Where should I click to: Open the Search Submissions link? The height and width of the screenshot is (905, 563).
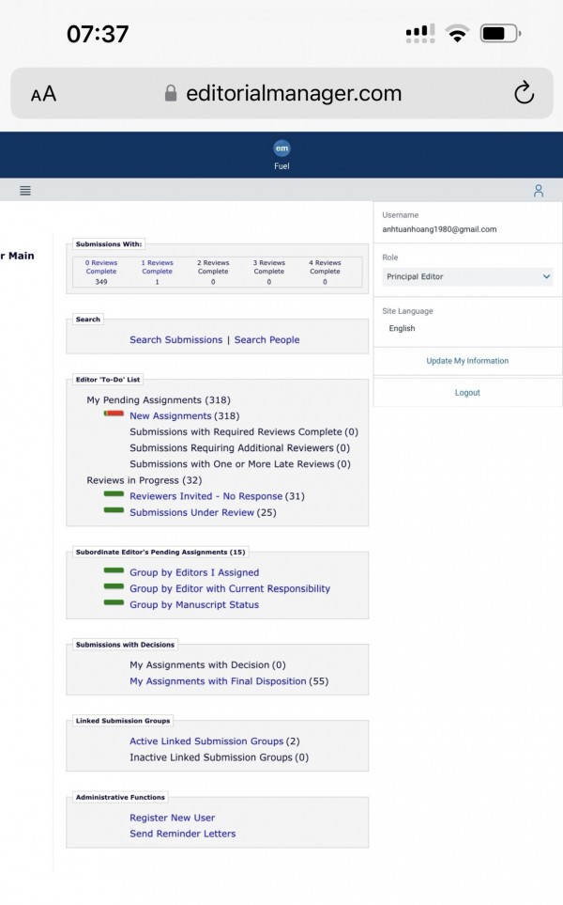(x=175, y=340)
